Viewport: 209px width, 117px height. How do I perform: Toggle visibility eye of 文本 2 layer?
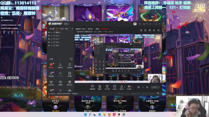[x=49, y=36]
